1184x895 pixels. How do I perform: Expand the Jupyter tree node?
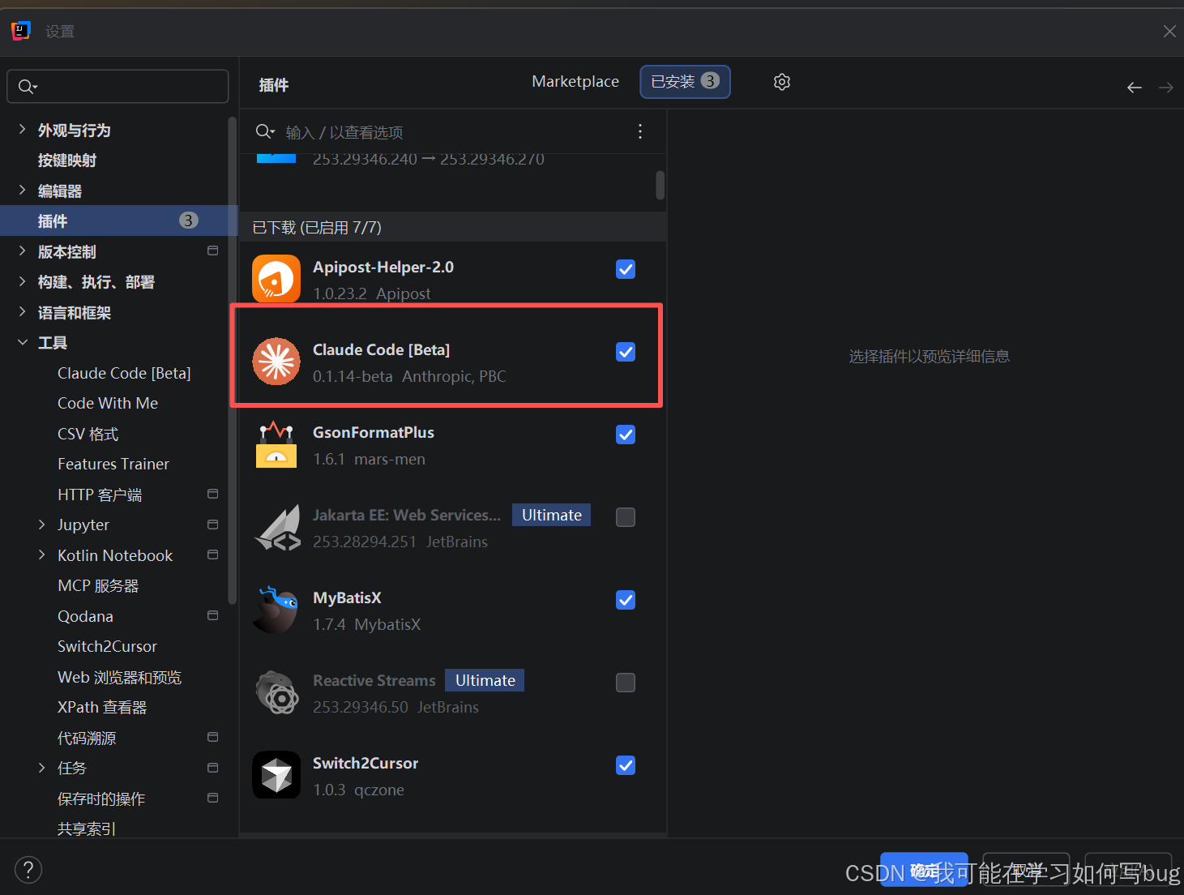(41, 525)
